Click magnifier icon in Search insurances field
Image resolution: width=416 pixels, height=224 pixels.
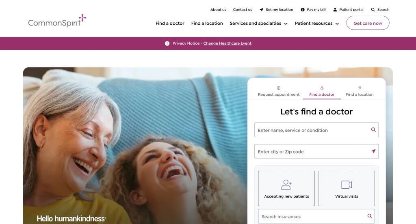[x=370, y=216]
